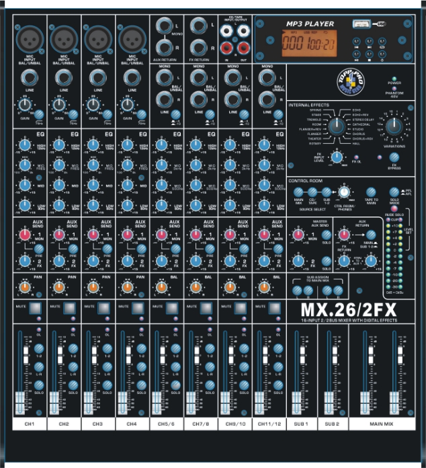The width and height of the screenshot is (426, 468).
Task: Click the CH1 orange pan knob
Action: (25, 287)
